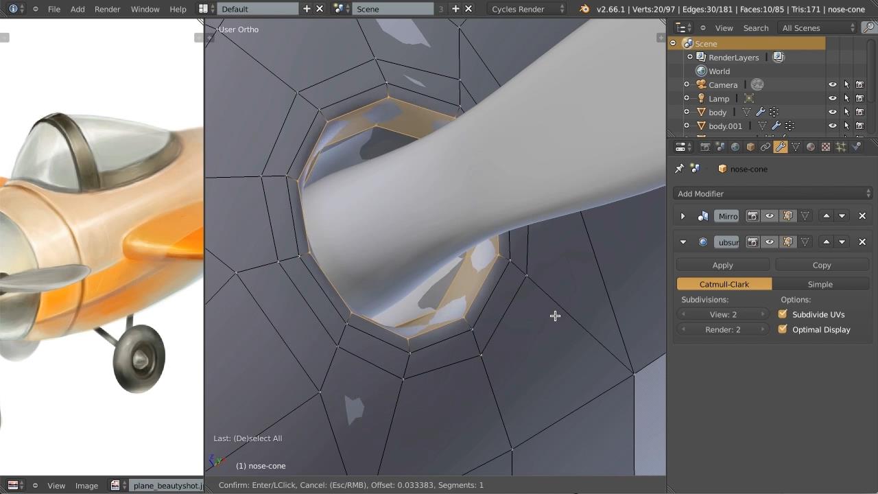Move Subsurf modifier up in stack
This screenshot has width=878, height=494.
pos(827,242)
